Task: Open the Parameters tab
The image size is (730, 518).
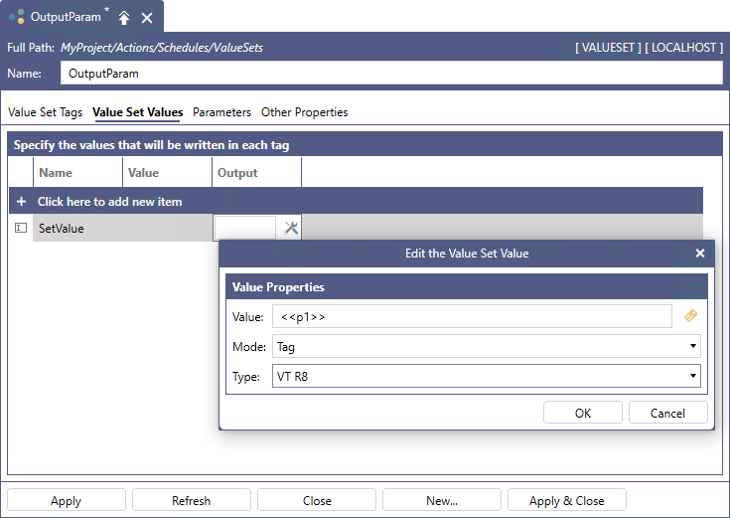Action: point(221,112)
